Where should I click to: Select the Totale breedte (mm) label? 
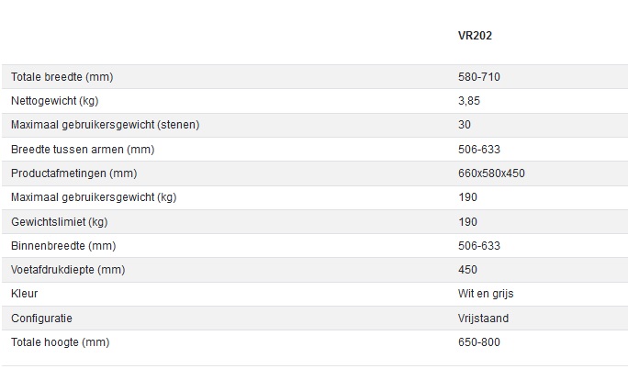coord(62,77)
